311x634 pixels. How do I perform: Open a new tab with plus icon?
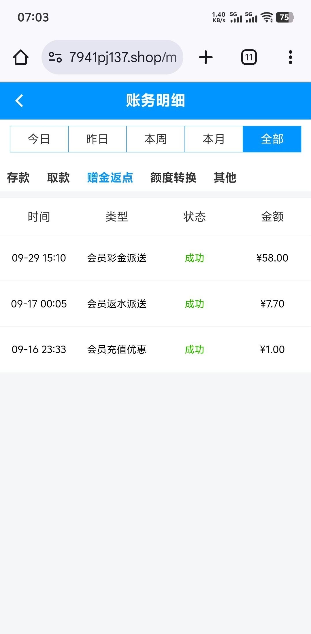click(206, 57)
